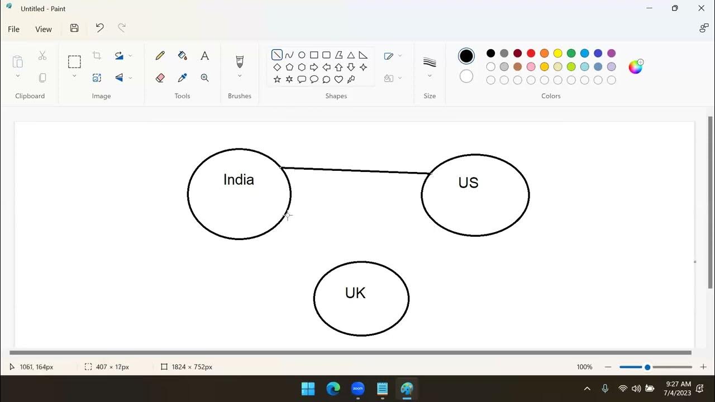Click the 100% zoom level text
This screenshot has height=402, width=715.
[x=584, y=367]
